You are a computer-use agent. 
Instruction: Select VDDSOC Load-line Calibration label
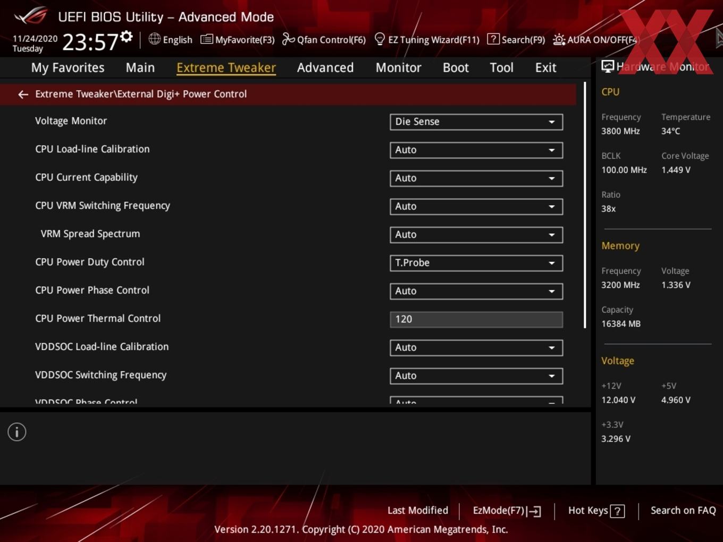point(102,346)
